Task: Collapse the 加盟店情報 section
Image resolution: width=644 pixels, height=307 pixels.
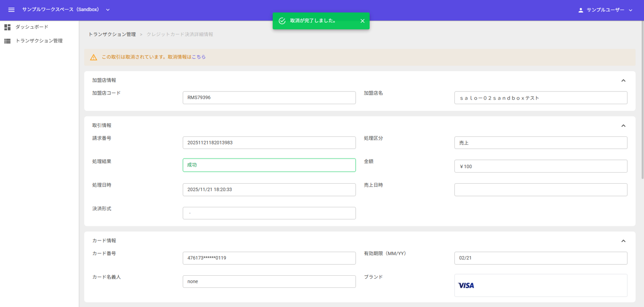Action: click(623, 80)
